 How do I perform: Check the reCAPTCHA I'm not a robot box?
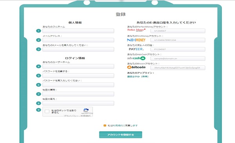click(x=47, y=111)
